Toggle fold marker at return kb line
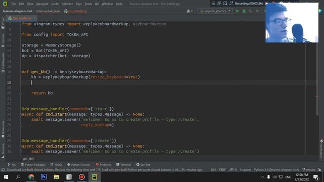Screen dimensions: 324x182 (x=21, y=93)
